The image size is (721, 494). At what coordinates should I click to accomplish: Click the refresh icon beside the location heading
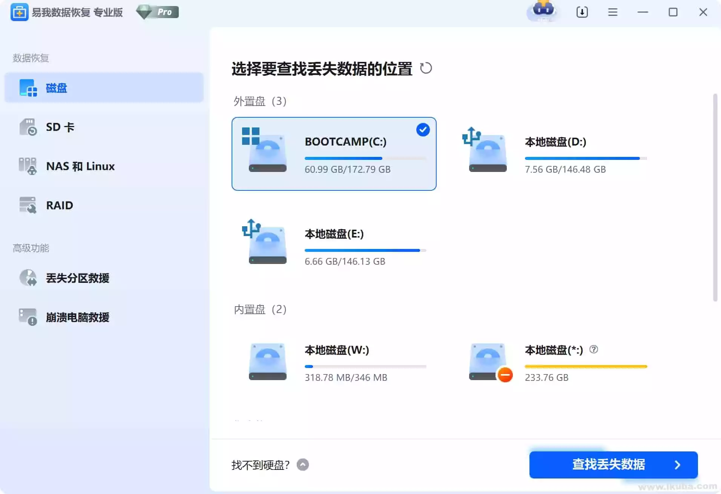[x=426, y=68]
